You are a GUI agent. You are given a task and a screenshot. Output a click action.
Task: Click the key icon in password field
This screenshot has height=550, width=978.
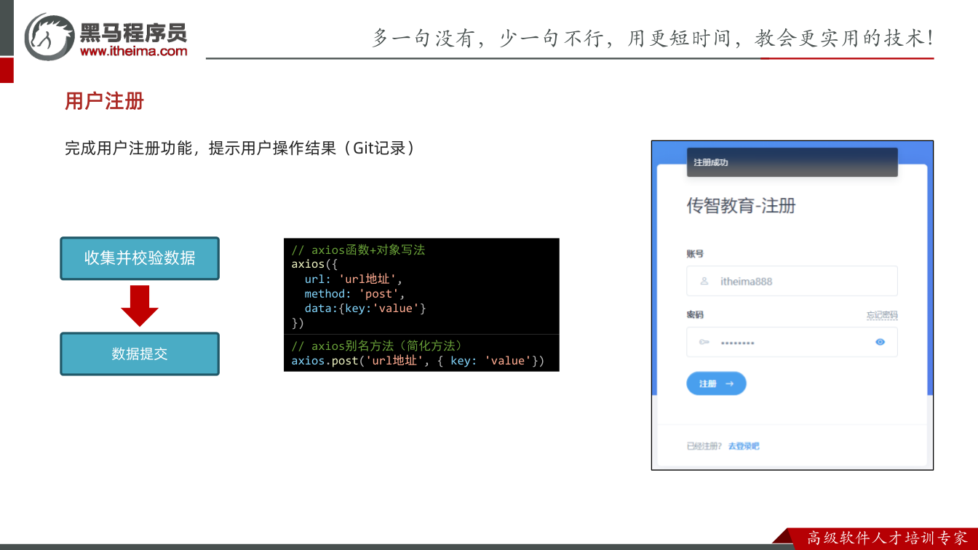pos(704,342)
